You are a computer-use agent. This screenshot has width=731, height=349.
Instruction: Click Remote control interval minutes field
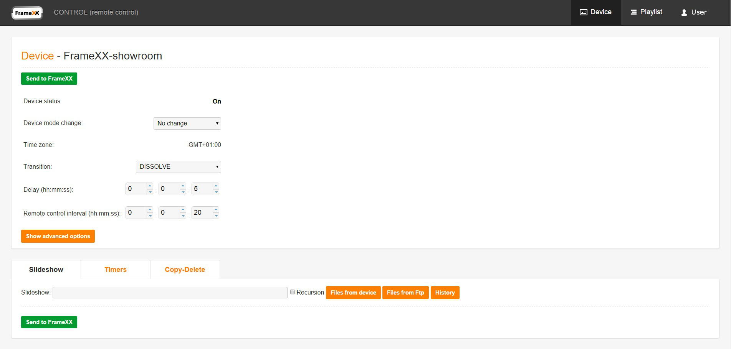pos(169,212)
